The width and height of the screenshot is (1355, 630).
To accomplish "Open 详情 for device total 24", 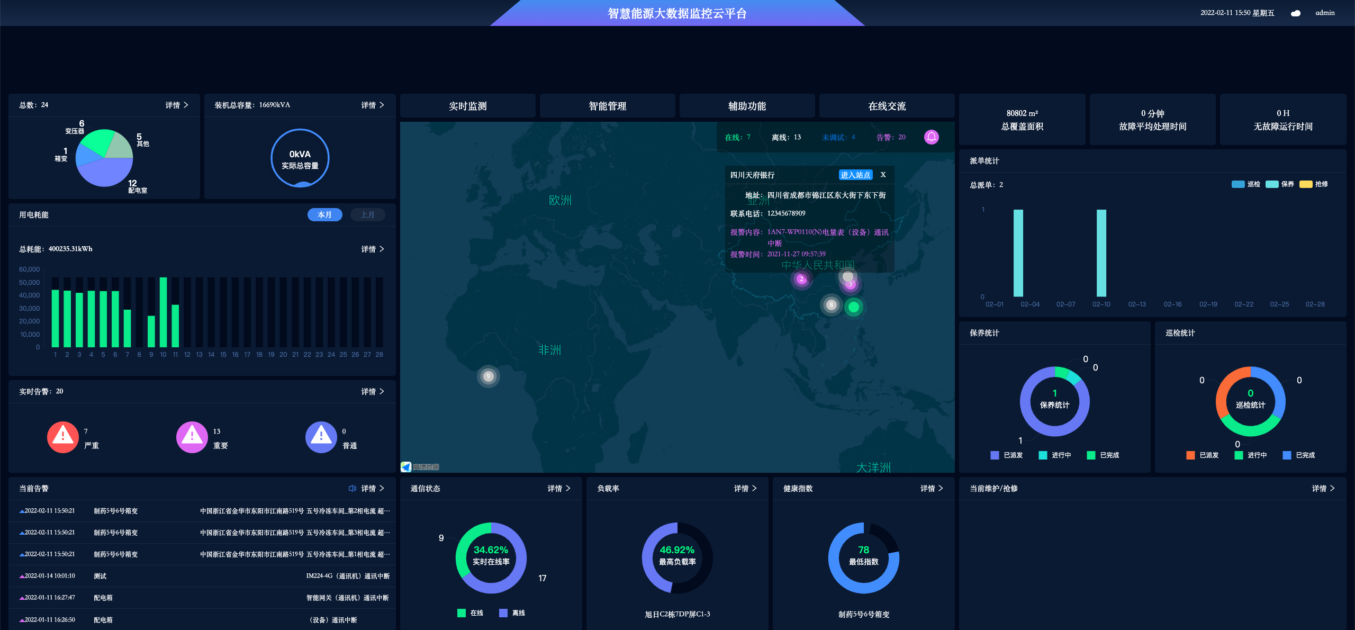I will (x=177, y=105).
